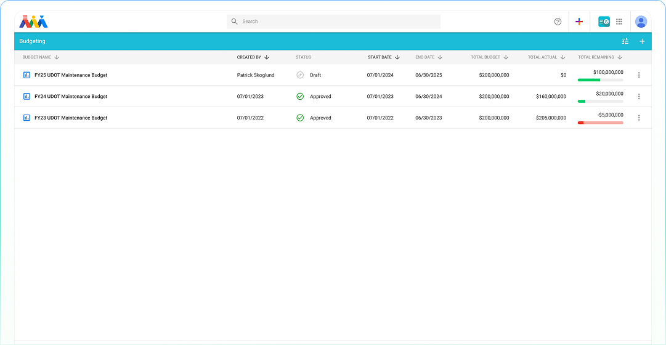Sort by Total Remaining column arrow
666x345 pixels.
tap(620, 57)
